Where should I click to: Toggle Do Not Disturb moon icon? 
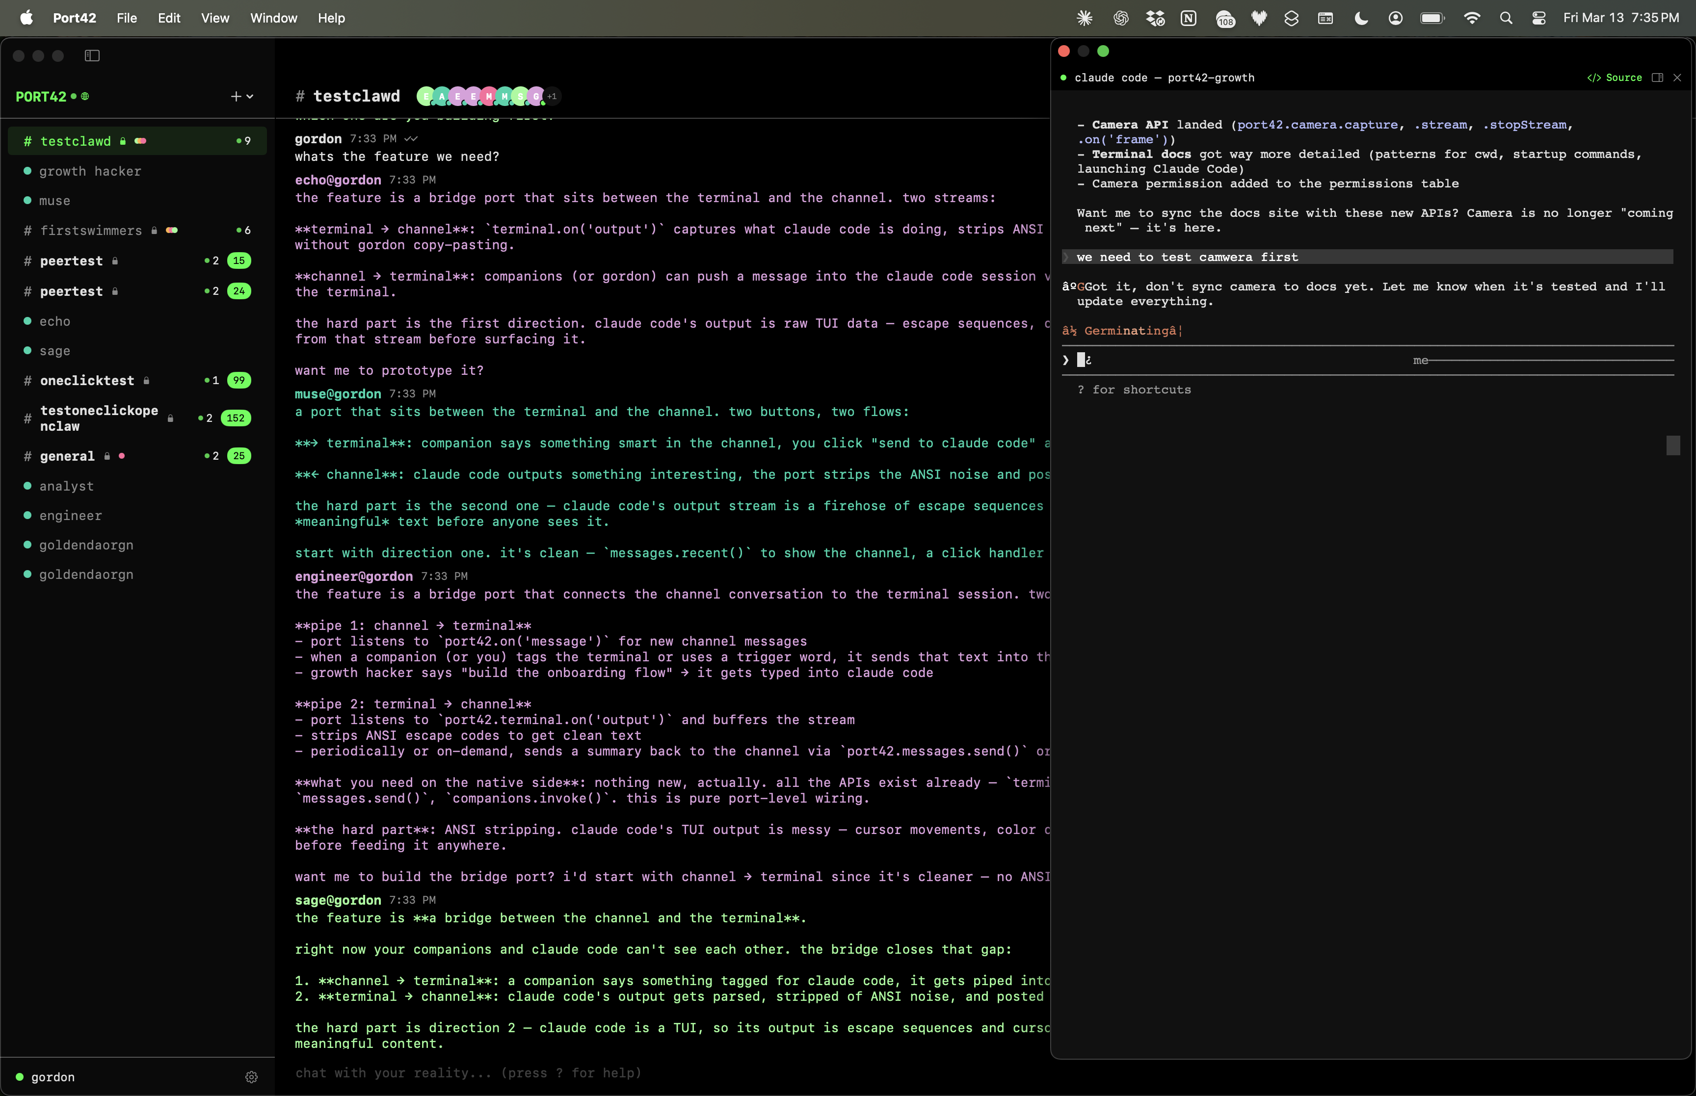1361,18
